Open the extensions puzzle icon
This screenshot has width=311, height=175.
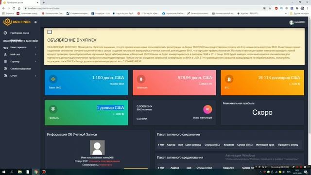(x=297, y=8)
